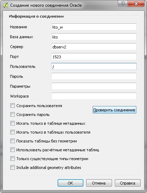Check Показать таблицы без геометрии

[x=12, y=141]
